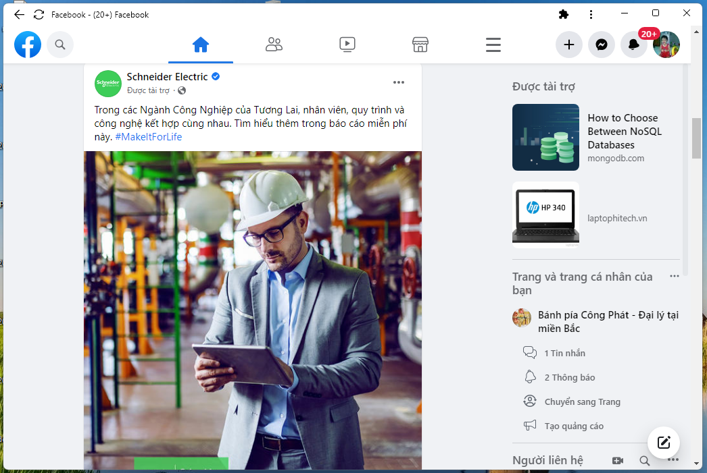Open the Friends tab

tap(274, 45)
